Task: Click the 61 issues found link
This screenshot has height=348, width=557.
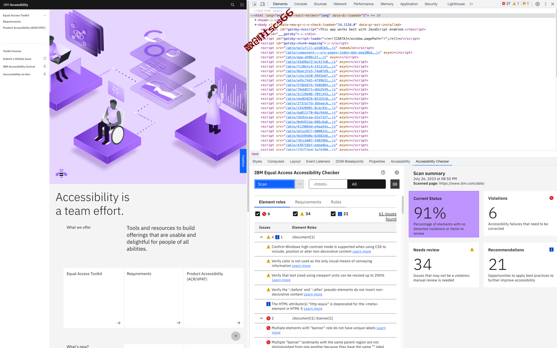Action: pos(387,216)
